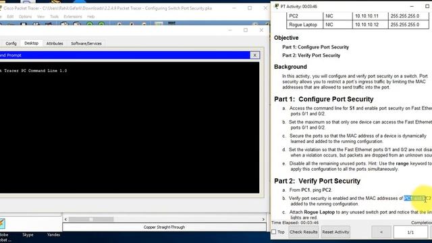Image resolution: width=432 pixels, height=243 pixels.
Task: Switch to the Config tab
Action: 11,43
